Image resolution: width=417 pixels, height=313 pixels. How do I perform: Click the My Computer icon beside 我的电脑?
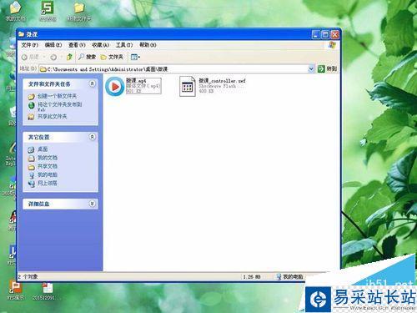(32, 175)
